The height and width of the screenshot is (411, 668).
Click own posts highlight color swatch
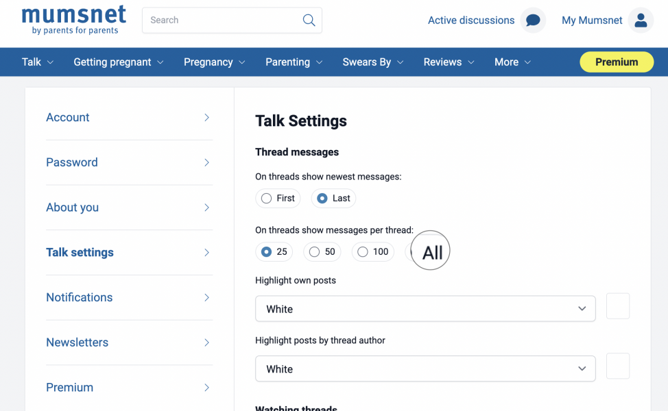(618, 306)
